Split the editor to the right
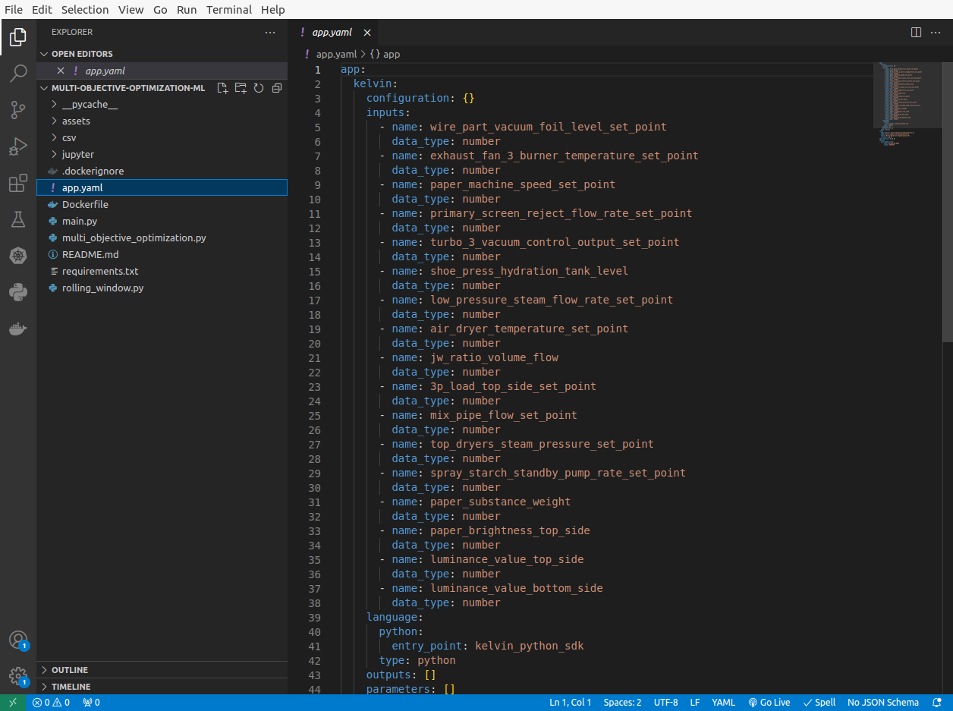This screenshot has height=711, width=953. [916, 33]
